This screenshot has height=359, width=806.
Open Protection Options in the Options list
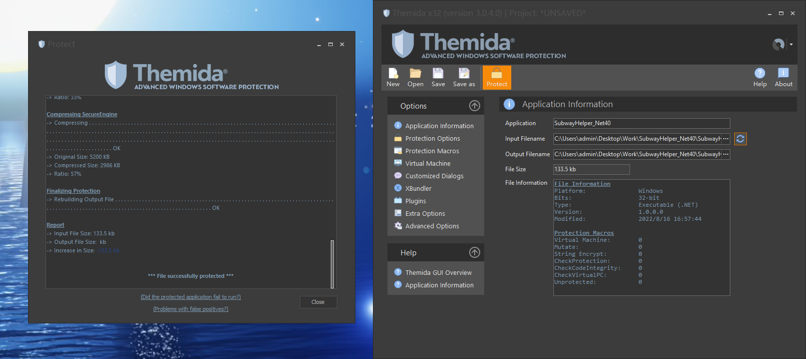tap(427, 138)
